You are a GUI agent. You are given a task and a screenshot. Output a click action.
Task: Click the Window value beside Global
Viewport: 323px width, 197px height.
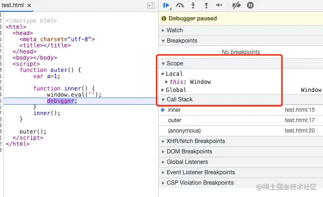(311, 90)
